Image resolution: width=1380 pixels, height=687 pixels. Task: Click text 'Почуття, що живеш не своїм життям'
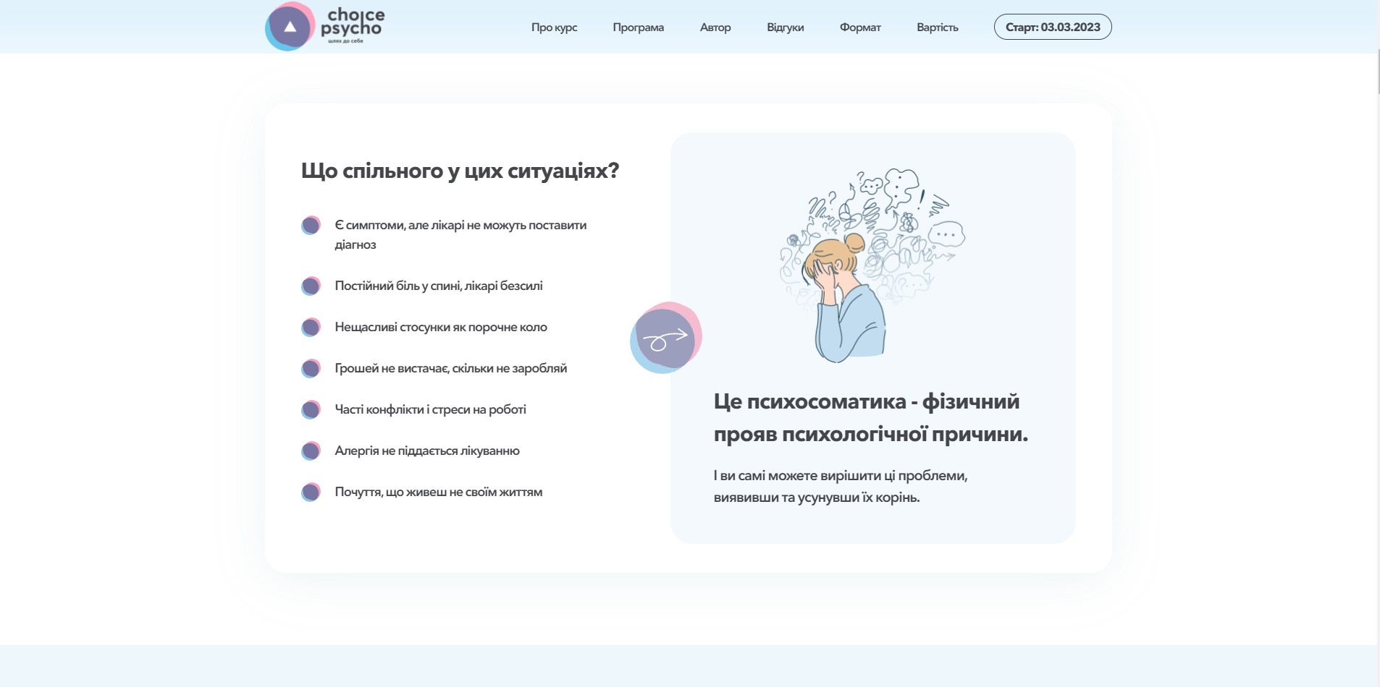[438, 492]
